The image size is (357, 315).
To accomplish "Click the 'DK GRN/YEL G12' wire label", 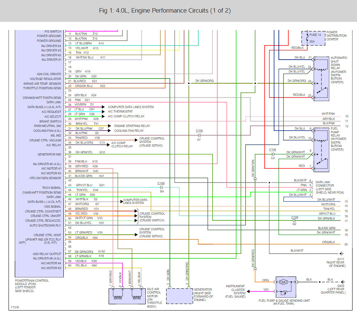I will point(90,152).
